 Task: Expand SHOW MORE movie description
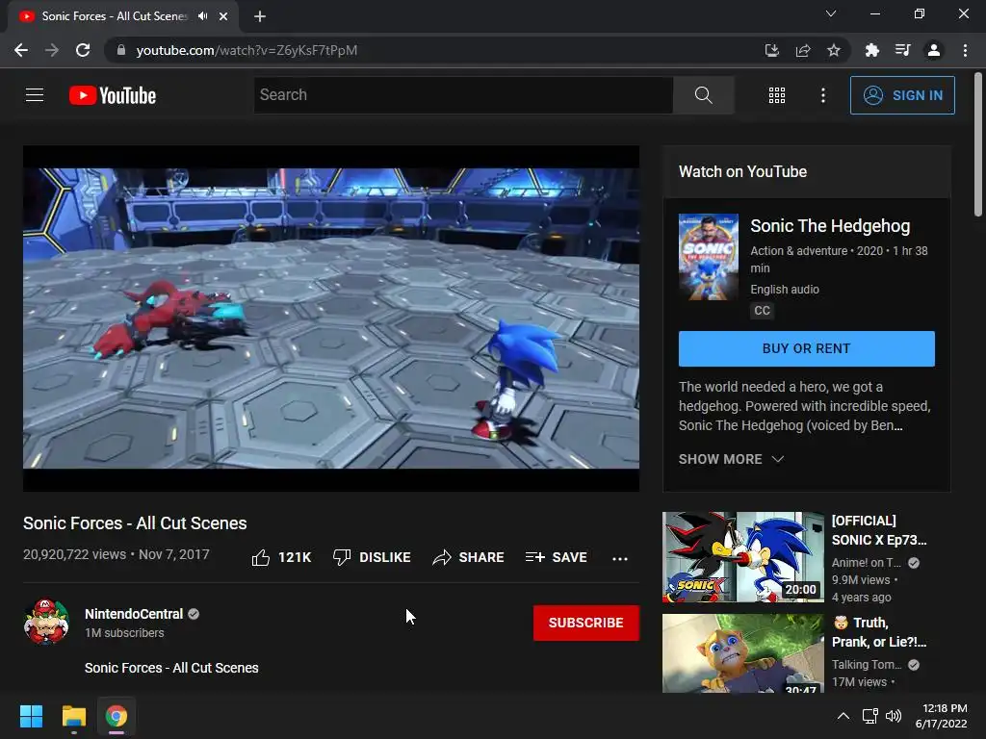click(x=731, y=459)
